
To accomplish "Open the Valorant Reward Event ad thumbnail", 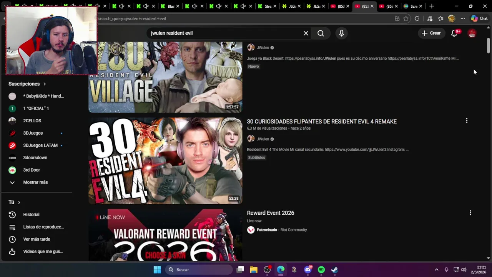I will 165,235.
